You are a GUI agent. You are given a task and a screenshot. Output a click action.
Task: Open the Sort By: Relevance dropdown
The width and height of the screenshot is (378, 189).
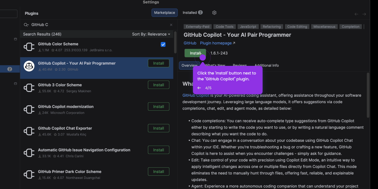point(151,34)
